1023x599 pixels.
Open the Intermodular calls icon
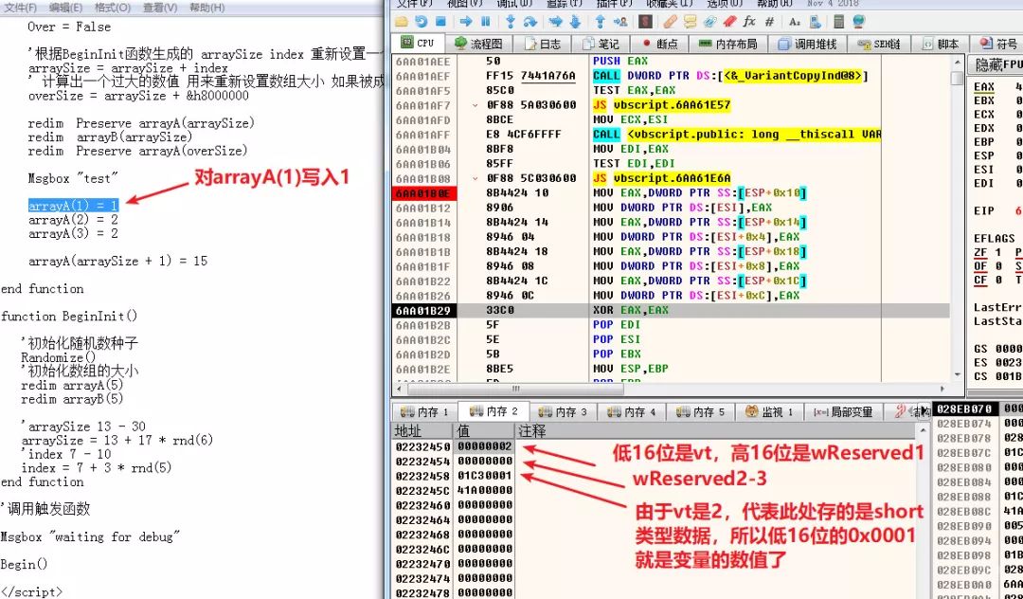(x=816, y=22)
